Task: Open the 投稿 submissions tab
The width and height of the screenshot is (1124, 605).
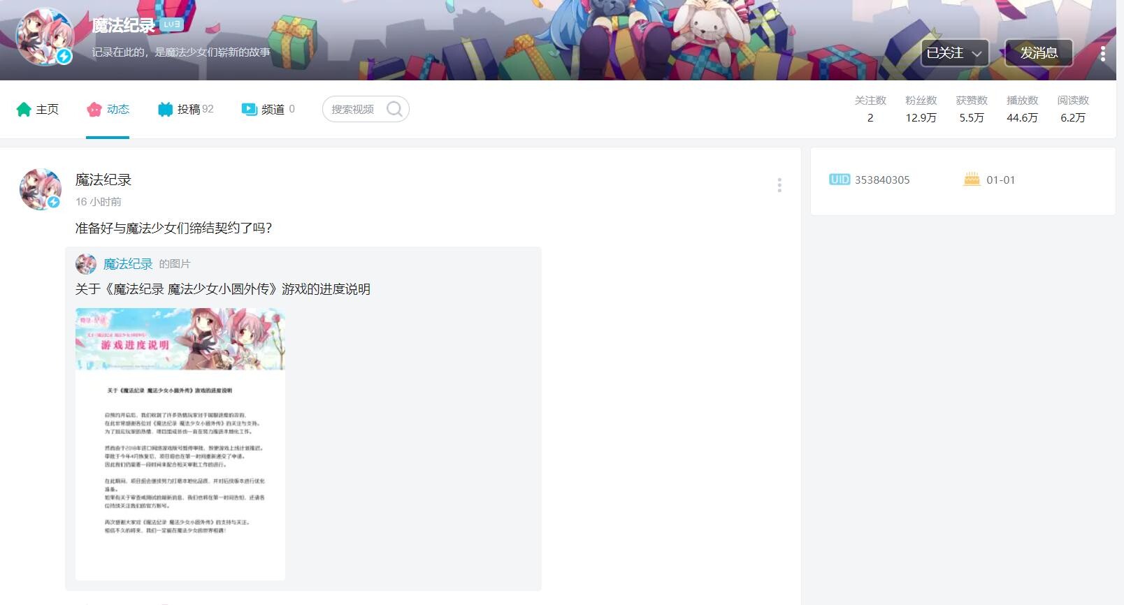Action: tap(186, 109)
